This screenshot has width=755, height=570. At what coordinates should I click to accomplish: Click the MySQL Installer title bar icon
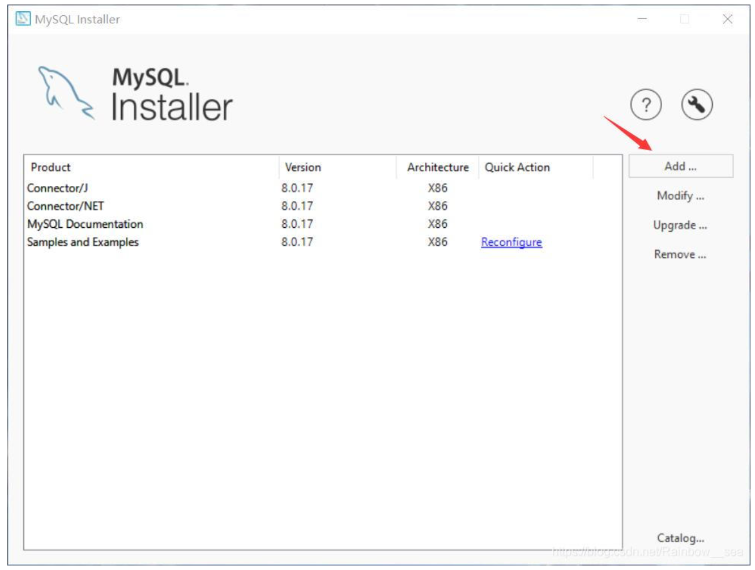point(23,19)
